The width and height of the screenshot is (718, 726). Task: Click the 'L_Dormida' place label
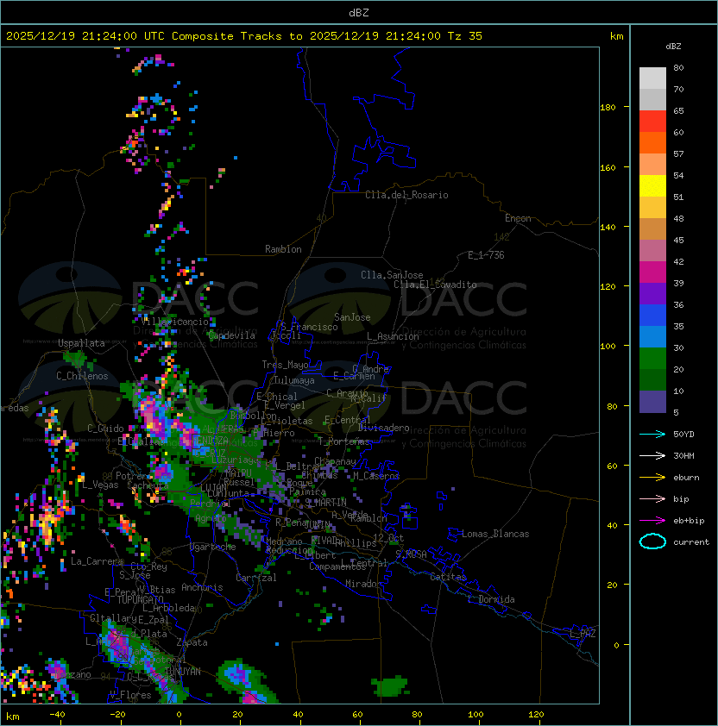(x=491, y=599)
